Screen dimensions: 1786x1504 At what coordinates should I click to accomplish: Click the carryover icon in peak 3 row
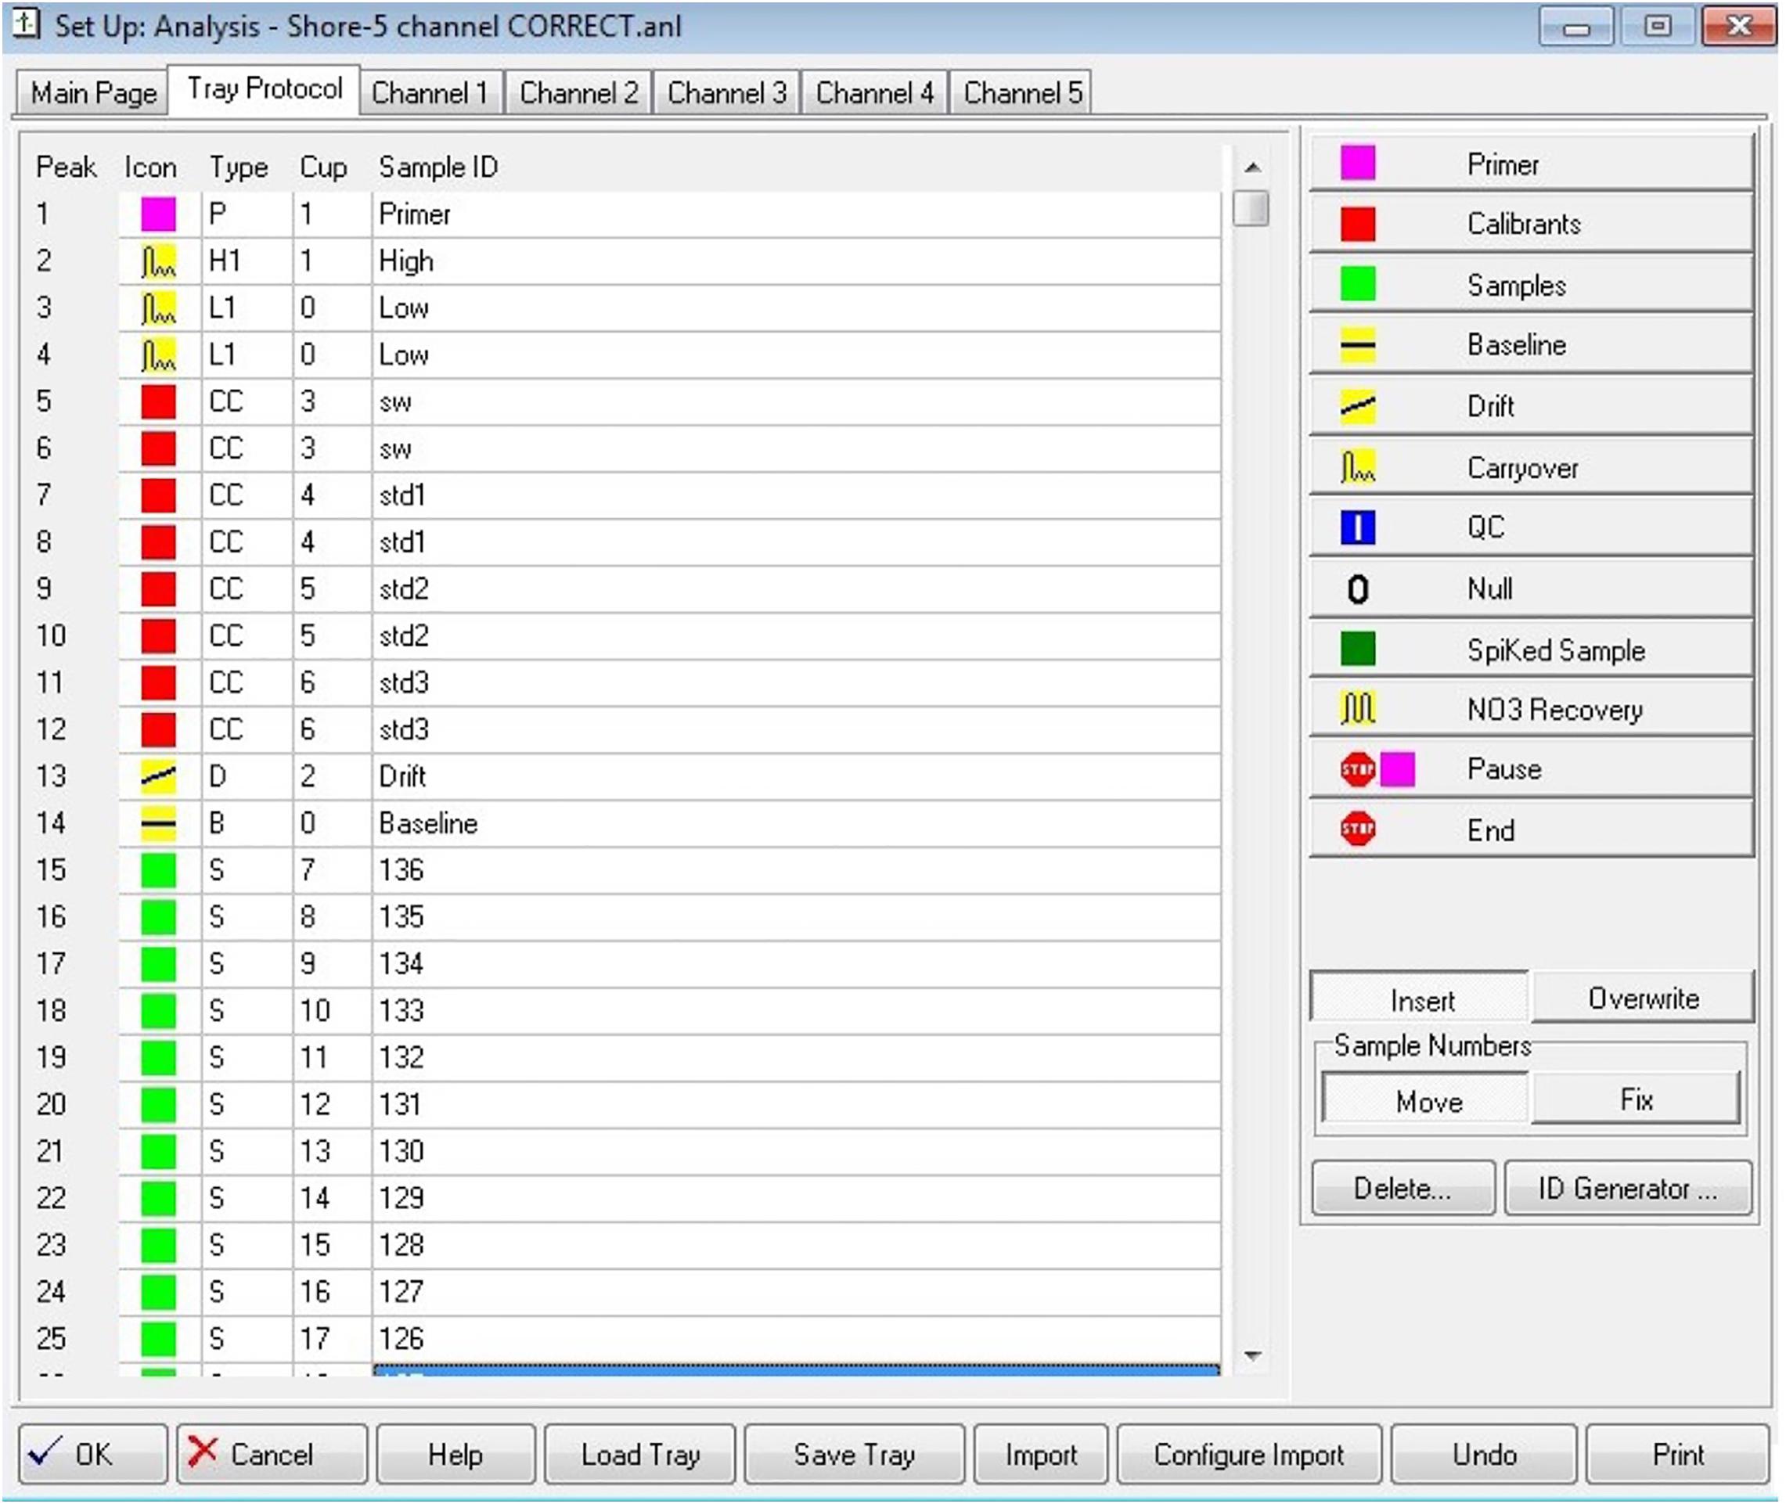point(159,308)
